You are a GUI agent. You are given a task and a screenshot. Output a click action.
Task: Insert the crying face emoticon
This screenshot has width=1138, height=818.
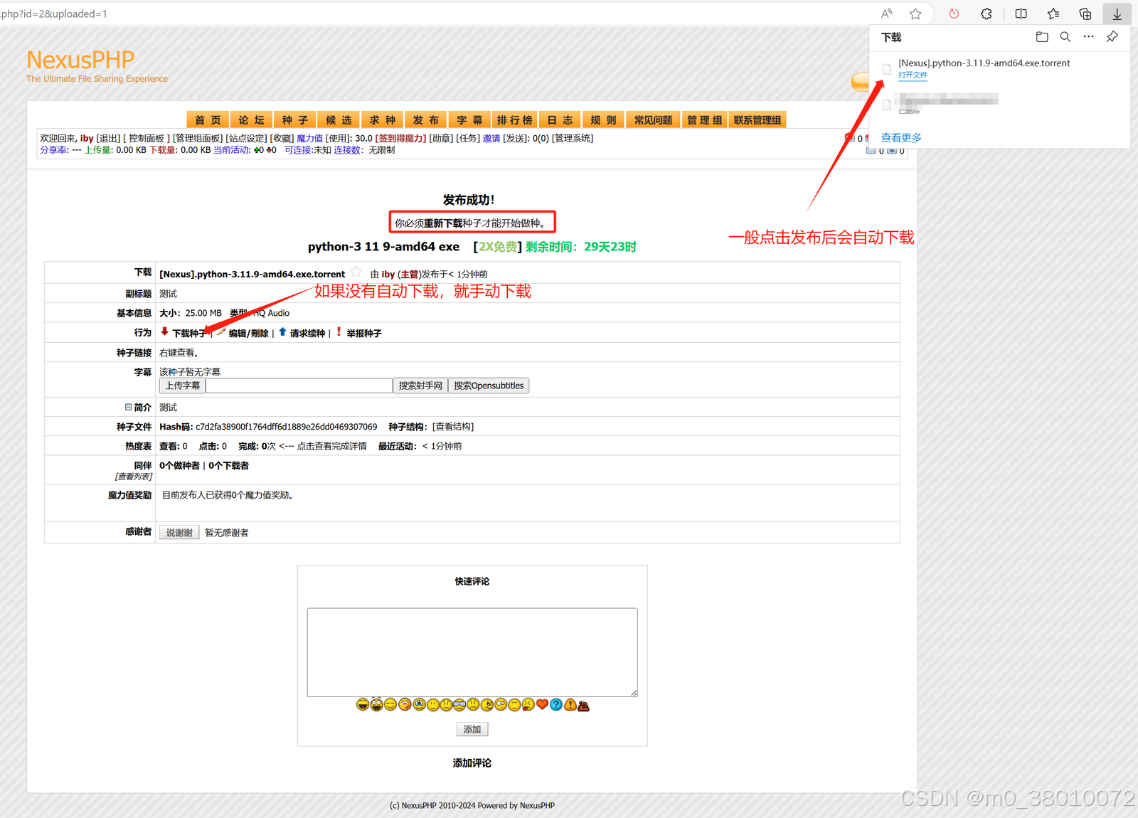point(418,704)
